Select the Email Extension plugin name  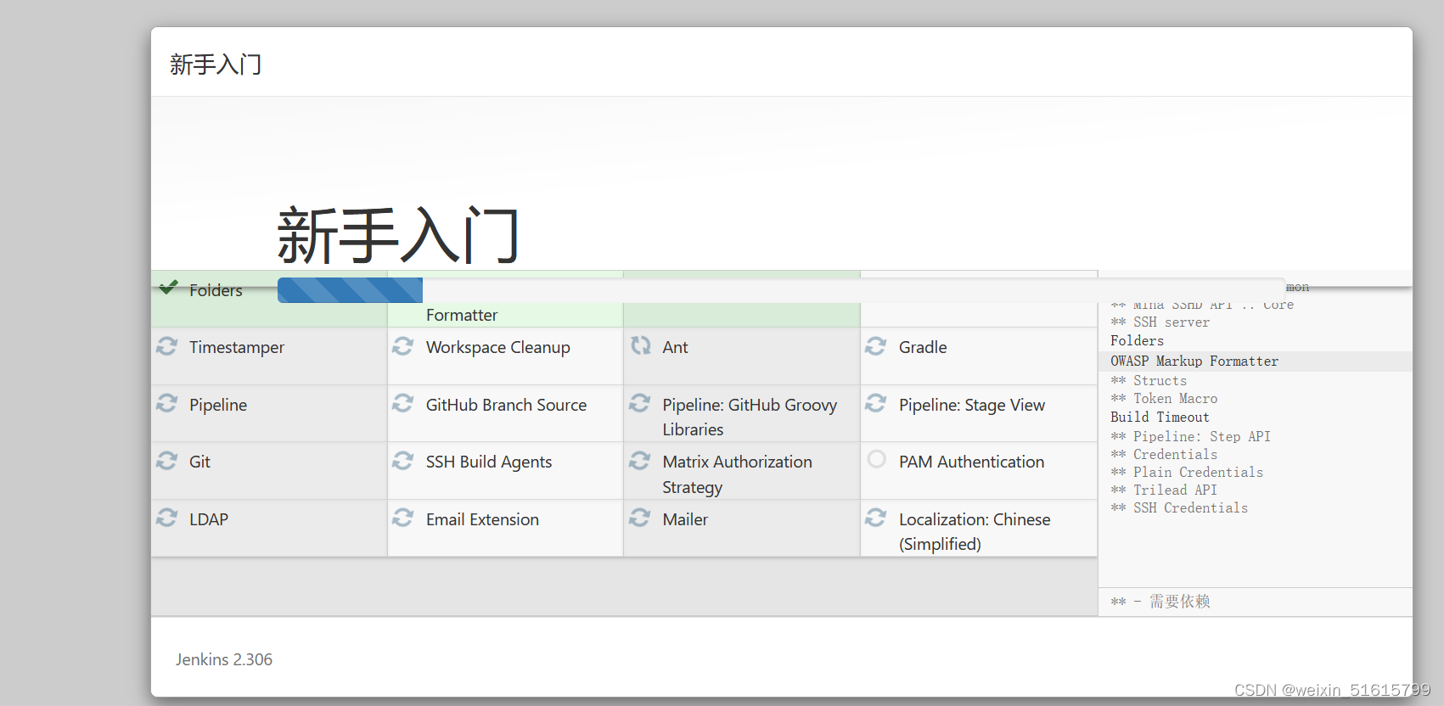482,519
